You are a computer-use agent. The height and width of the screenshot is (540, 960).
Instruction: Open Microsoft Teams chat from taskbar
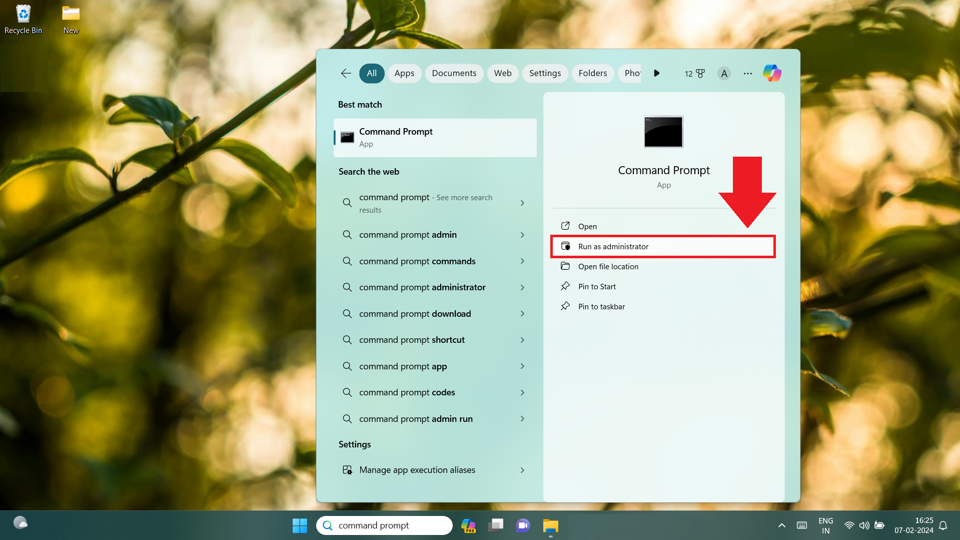click(523, 525)
